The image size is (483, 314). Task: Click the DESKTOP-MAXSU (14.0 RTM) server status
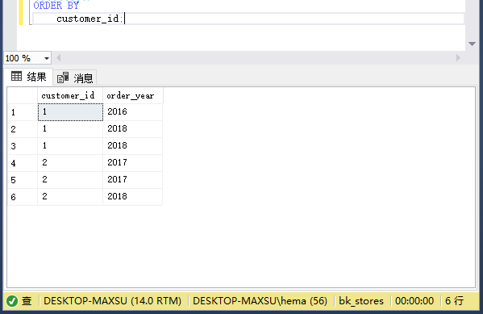[x=112, y=301]
